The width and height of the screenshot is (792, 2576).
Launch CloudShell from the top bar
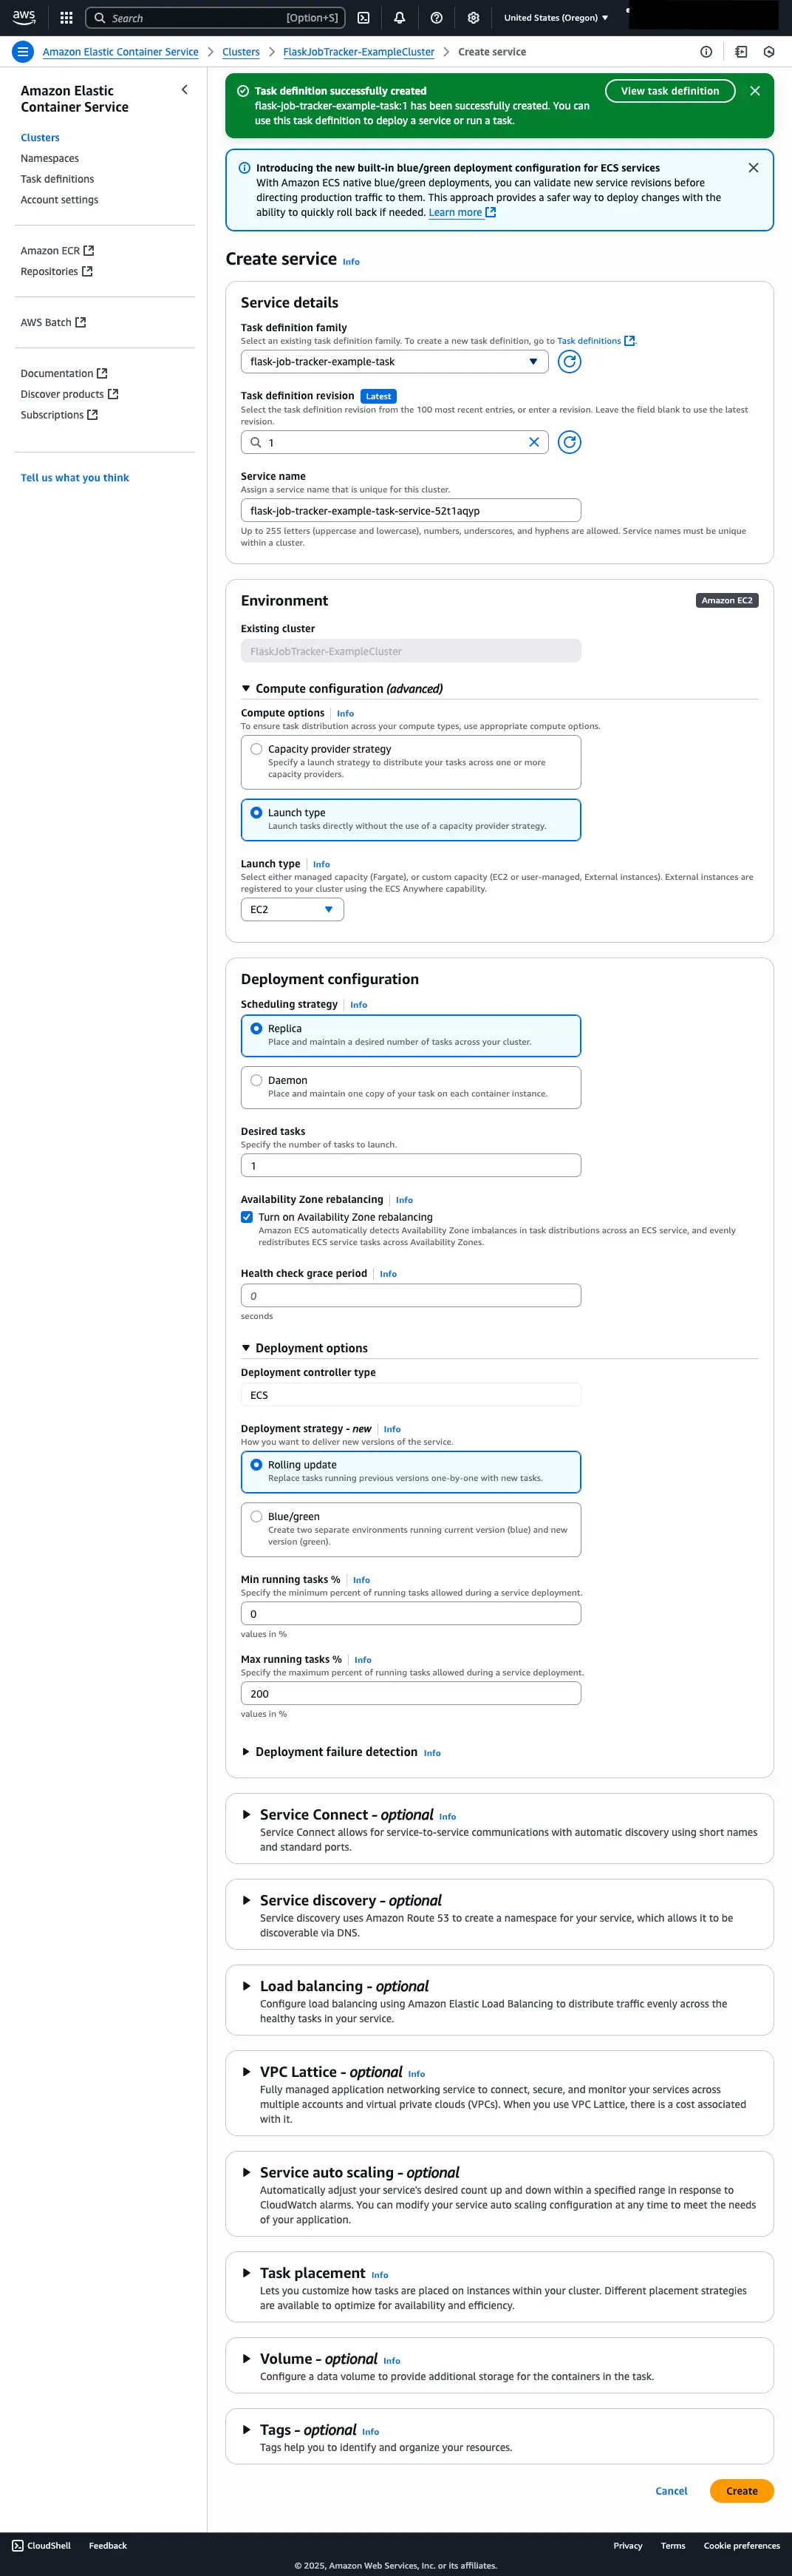point(363,18)
